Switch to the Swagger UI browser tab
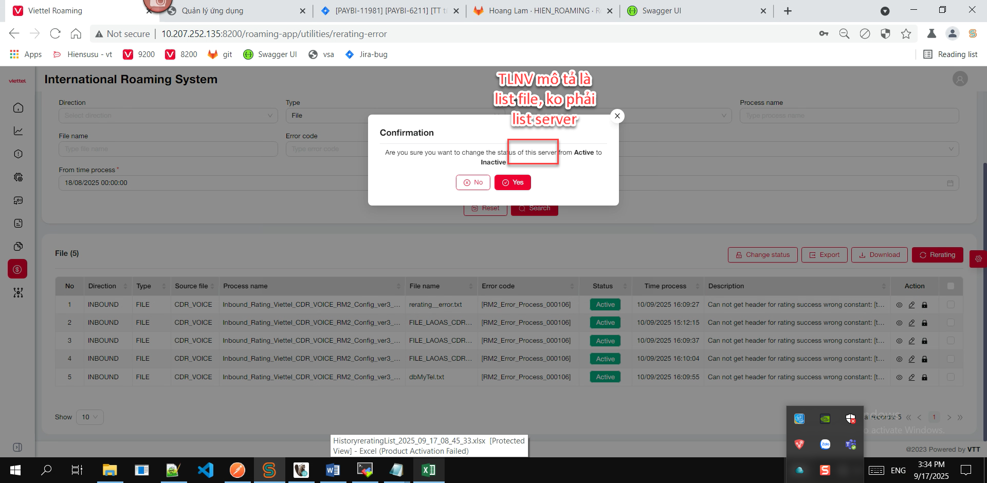The image size is (987, 483). click(x=661, y=11)
